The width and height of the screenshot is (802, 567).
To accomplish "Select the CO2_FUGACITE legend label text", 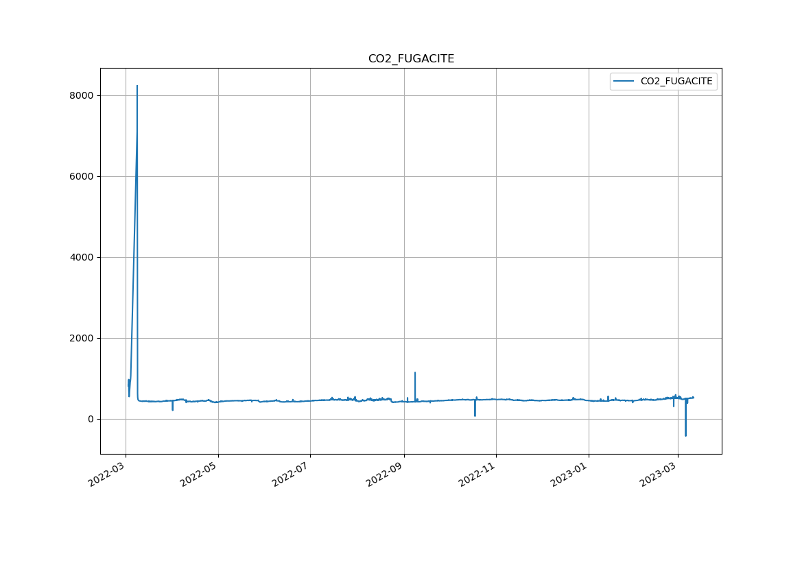I will tap(676, 81).
